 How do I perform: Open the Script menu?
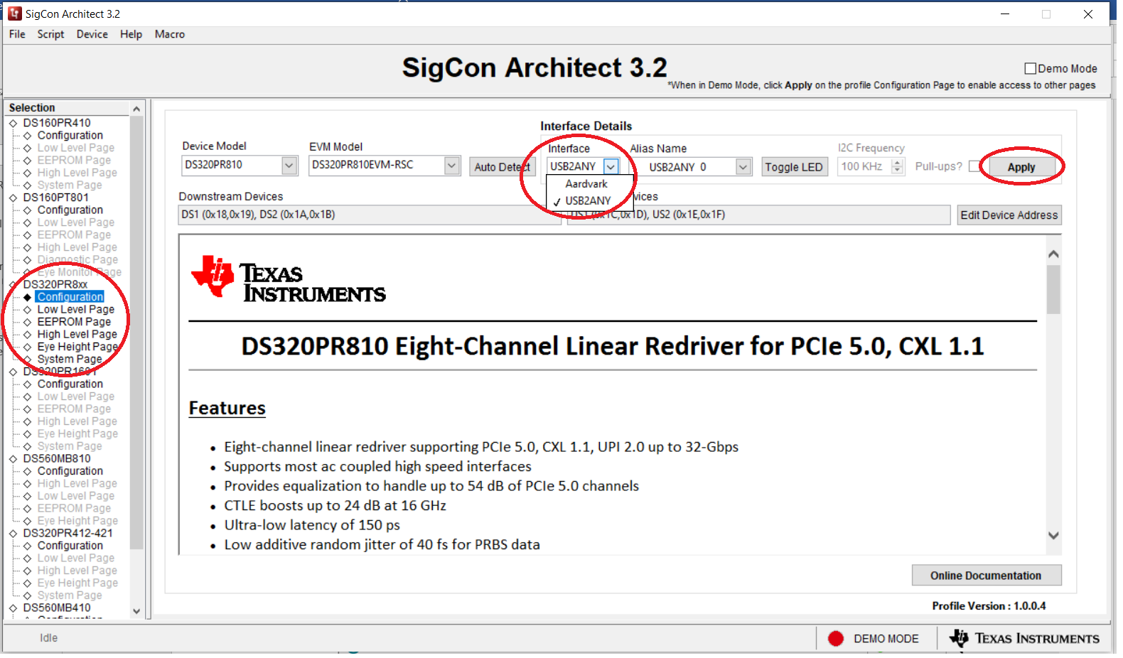click(x=50, y=34)
